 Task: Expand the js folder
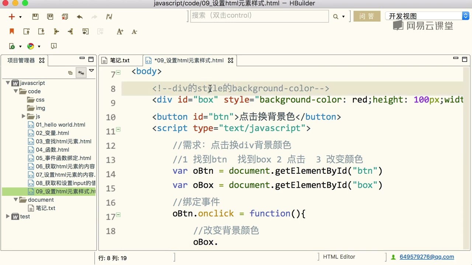[24, 116]
